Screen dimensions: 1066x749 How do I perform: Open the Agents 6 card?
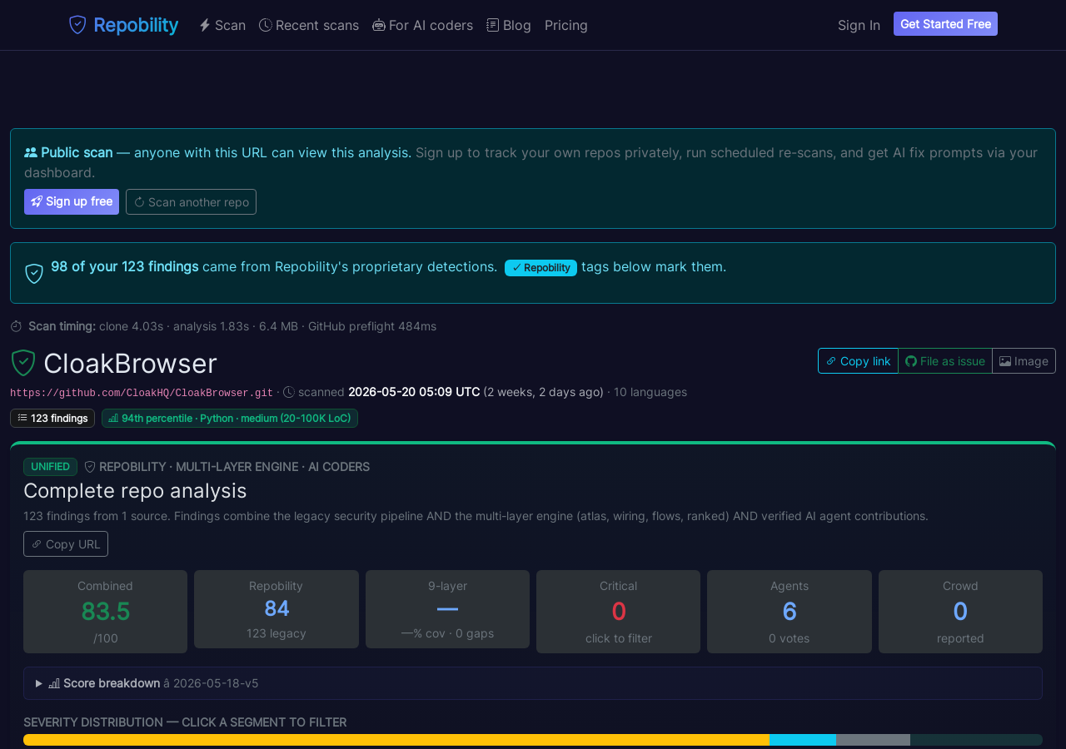tap(790, 612)
